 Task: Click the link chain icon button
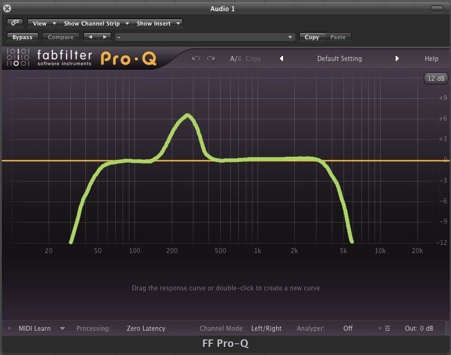15,23
